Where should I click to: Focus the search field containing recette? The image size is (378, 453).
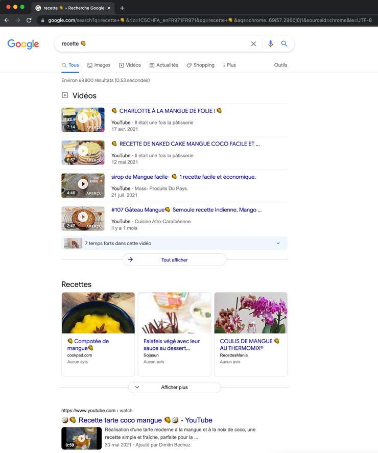click(x=153, y=43)
